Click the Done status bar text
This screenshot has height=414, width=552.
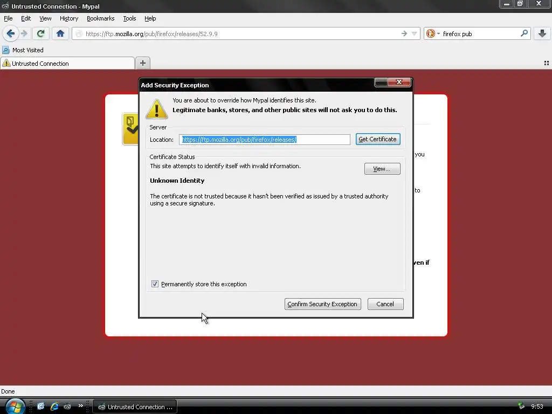click(8, 391)
